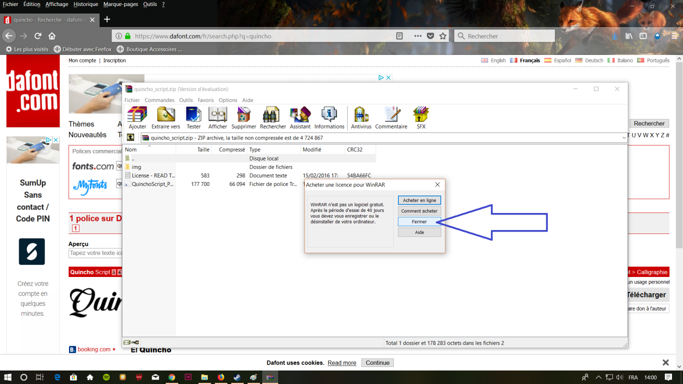Open Firefox downloads arrow icon

click(x=614, y=36)
